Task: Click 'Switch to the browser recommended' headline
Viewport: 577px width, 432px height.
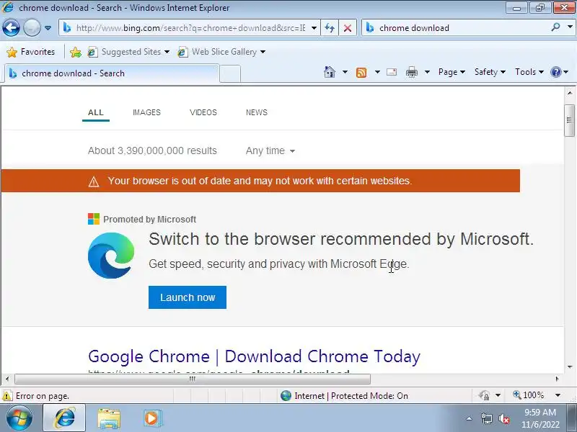Action: (x=341, y=239)
